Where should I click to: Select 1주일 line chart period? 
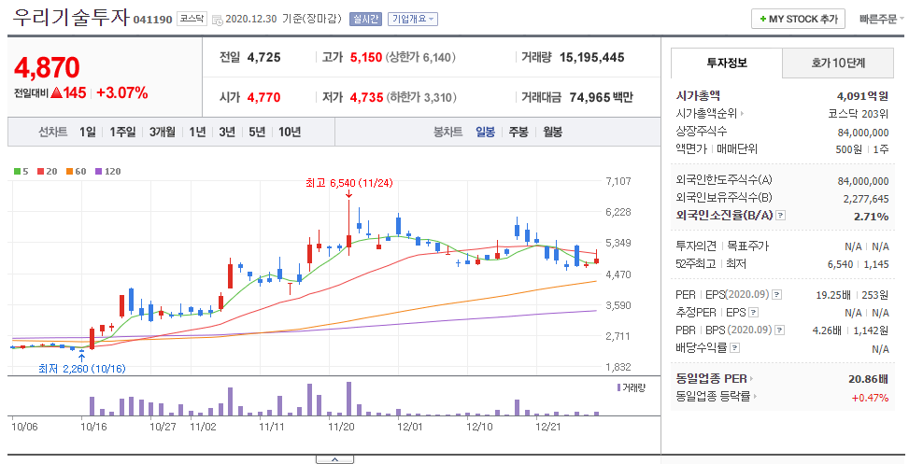[x=122, y=132]
